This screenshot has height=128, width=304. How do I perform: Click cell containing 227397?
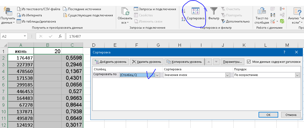(x=21, y=64)
